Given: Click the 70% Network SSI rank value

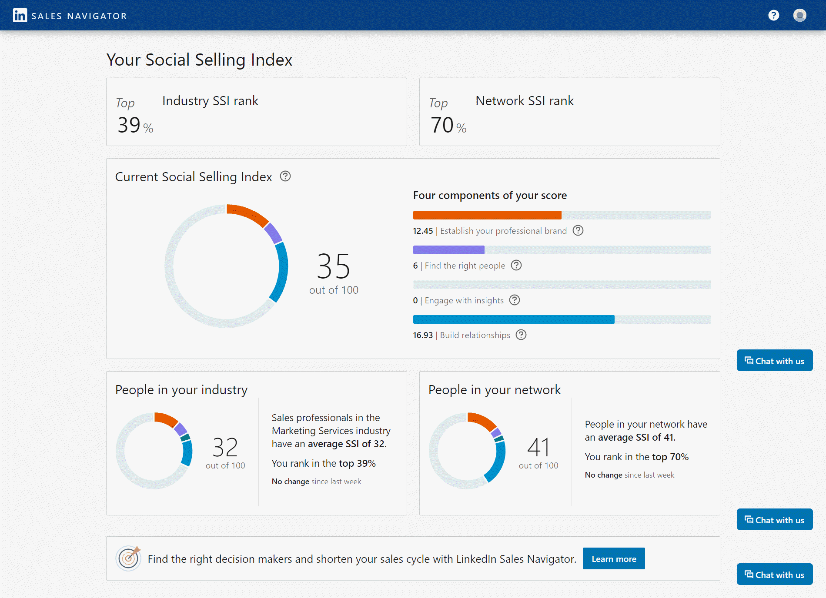Looking at the screenshot, I should coord(448,125).
